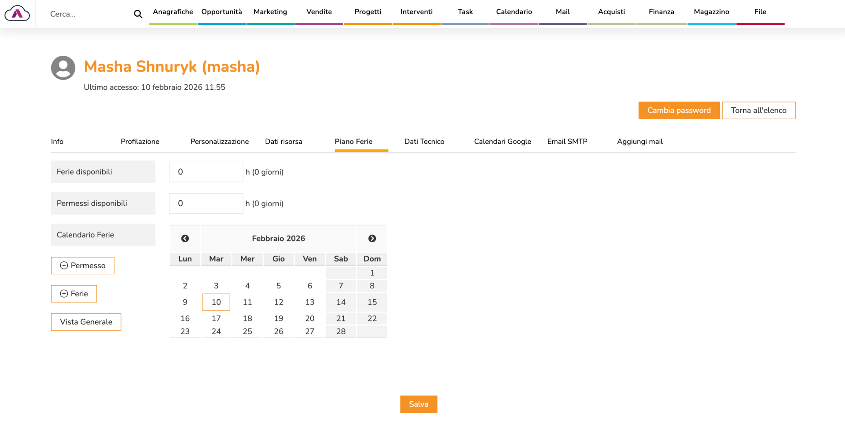845x440 pixels.
Task: Focus the Ferie disponibili hours field
Action: click(x=206, y=172)
